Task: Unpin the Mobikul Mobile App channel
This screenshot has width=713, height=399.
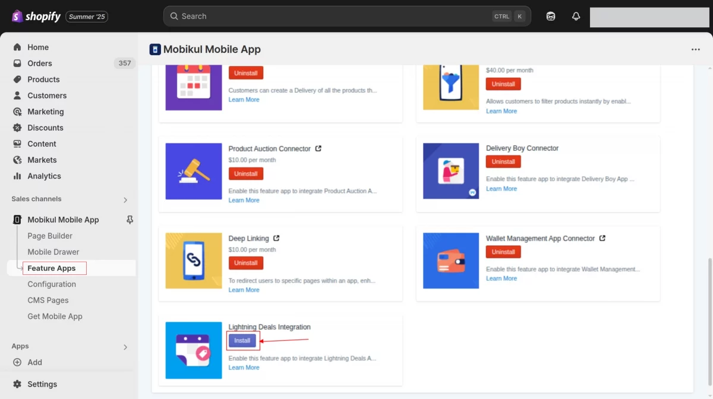Action: (129, 220)
